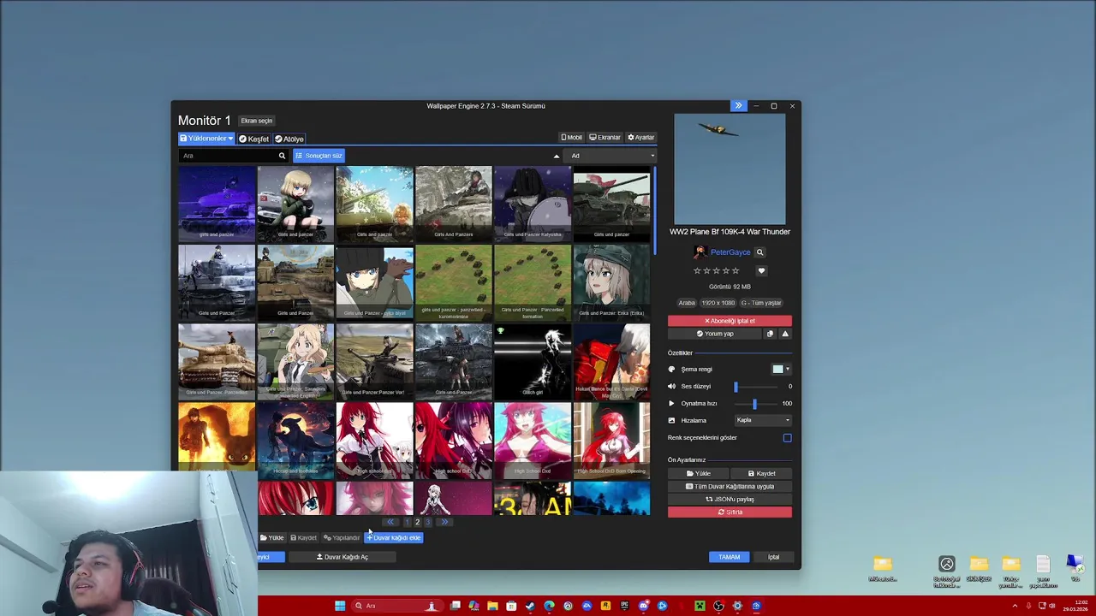This screenshot has width=1096, height=616.
Task: Click the Ekran seçin button
Action: (257, 121)
